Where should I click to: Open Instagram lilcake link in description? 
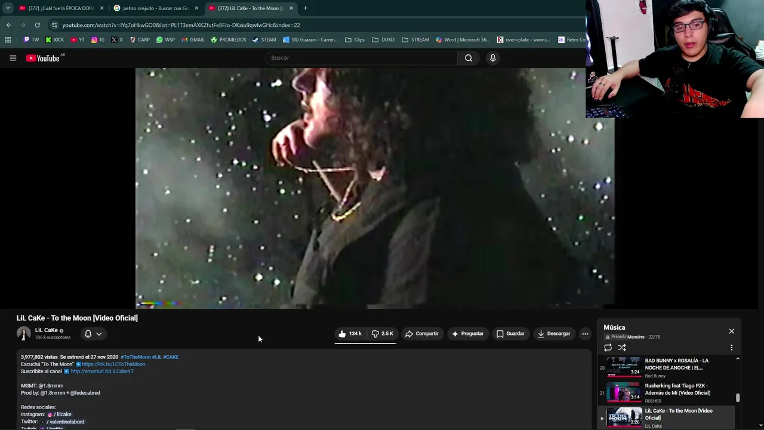point(59,414)
